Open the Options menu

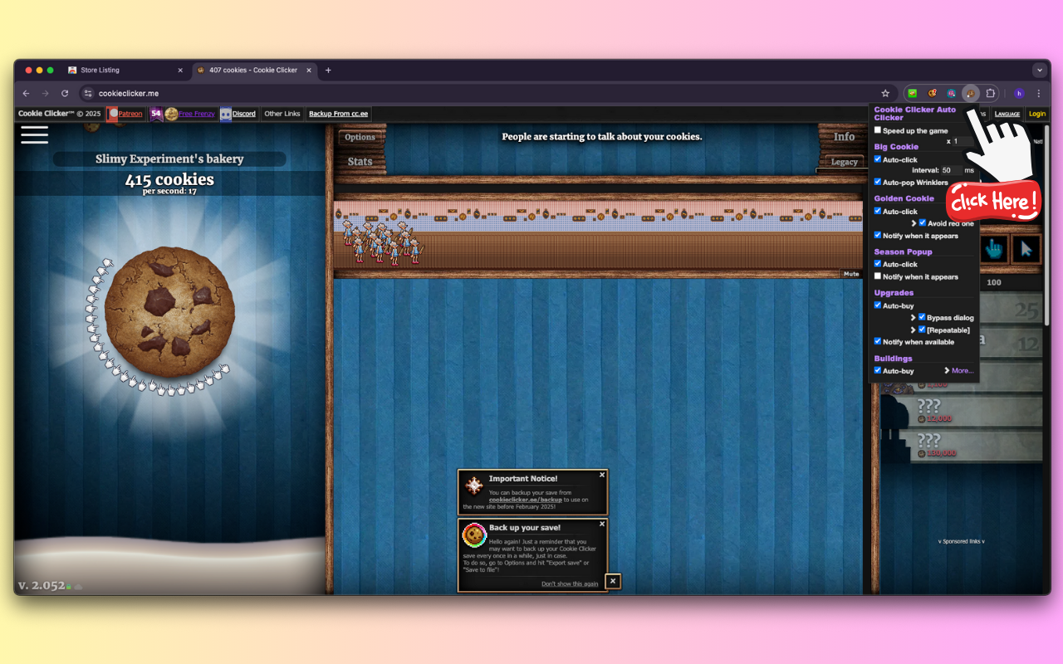point(361,137)
